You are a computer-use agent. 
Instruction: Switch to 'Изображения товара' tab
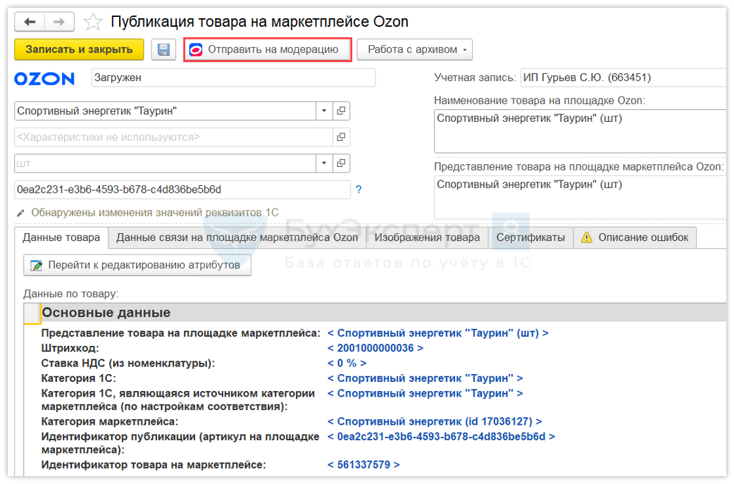click(x=427, y=238)
